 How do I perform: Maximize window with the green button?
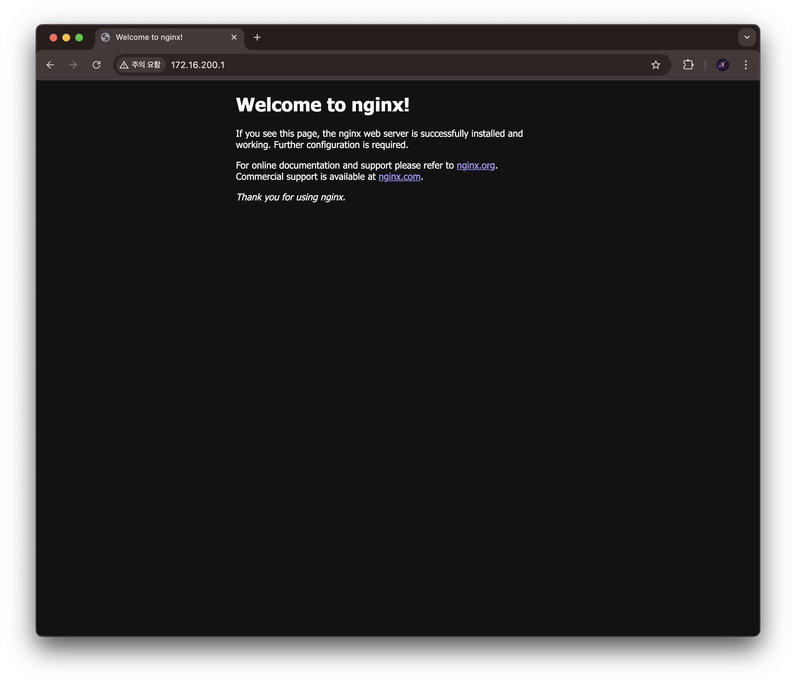pos(79,37)
